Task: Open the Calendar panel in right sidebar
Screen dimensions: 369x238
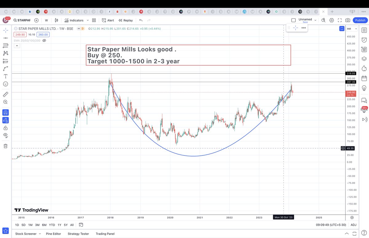Action: [364, 78]
